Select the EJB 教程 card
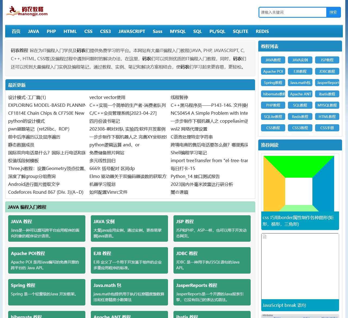The image size is (348, 318). tap(129, 260)
